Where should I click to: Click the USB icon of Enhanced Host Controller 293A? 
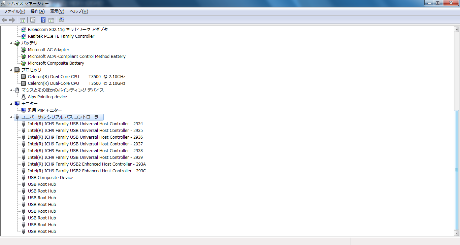(24, 164)
